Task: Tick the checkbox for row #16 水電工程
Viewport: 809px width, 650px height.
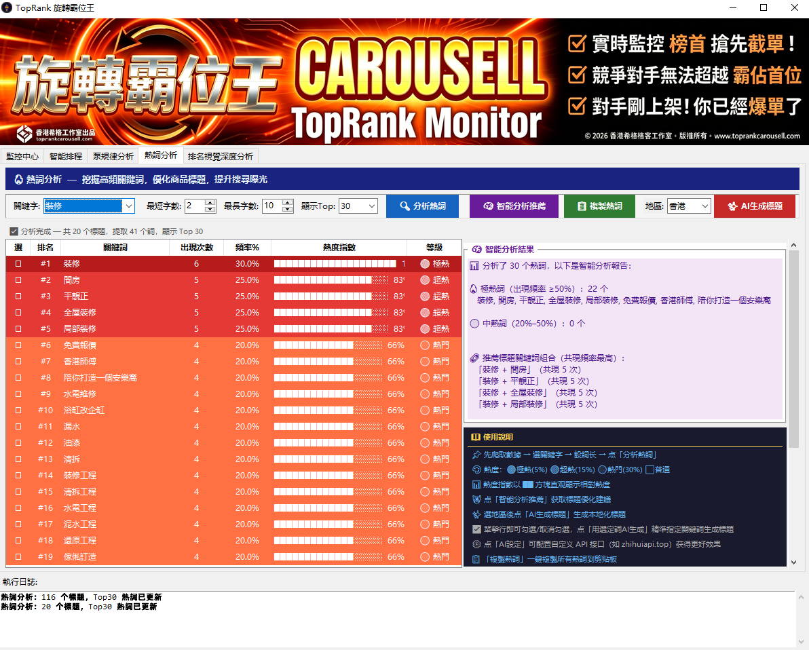Action: click(x=18, y=508)
